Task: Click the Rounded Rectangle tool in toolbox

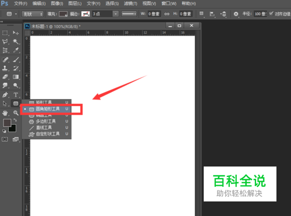Action: coord(16,104)
